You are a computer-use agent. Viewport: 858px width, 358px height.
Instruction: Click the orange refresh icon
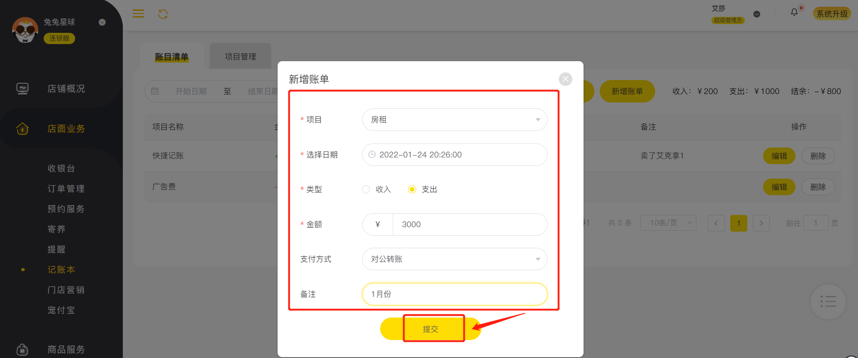tap(163, 14)
